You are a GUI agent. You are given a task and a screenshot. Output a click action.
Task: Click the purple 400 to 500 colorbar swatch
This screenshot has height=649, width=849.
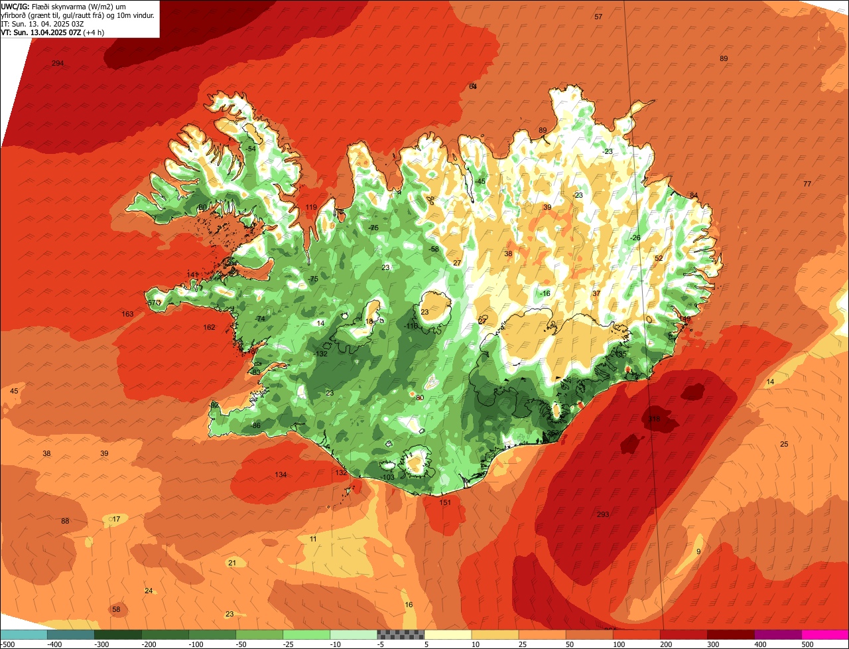click(x=777, y=634)
